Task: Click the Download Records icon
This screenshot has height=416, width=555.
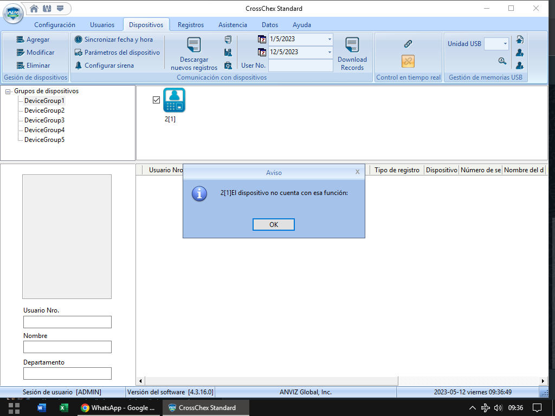Action: [352, 45]
